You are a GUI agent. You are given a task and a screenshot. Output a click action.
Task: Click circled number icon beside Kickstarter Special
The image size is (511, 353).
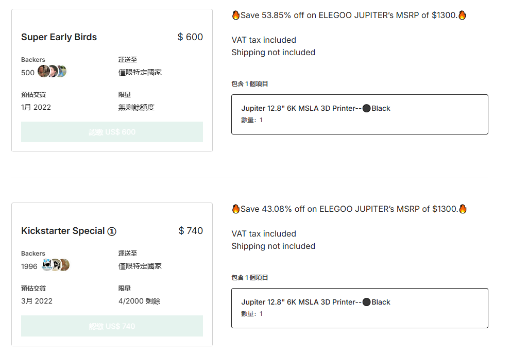[112, 231]
